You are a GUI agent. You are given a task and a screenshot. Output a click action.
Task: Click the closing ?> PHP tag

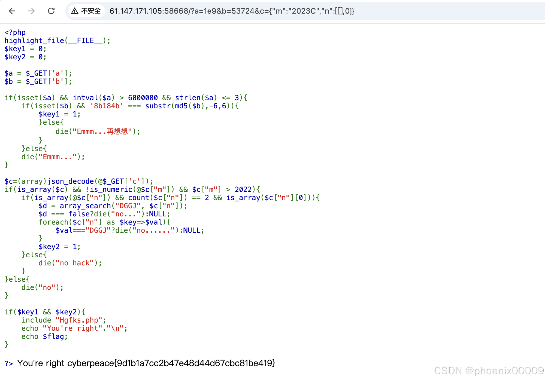coord(9,363)
